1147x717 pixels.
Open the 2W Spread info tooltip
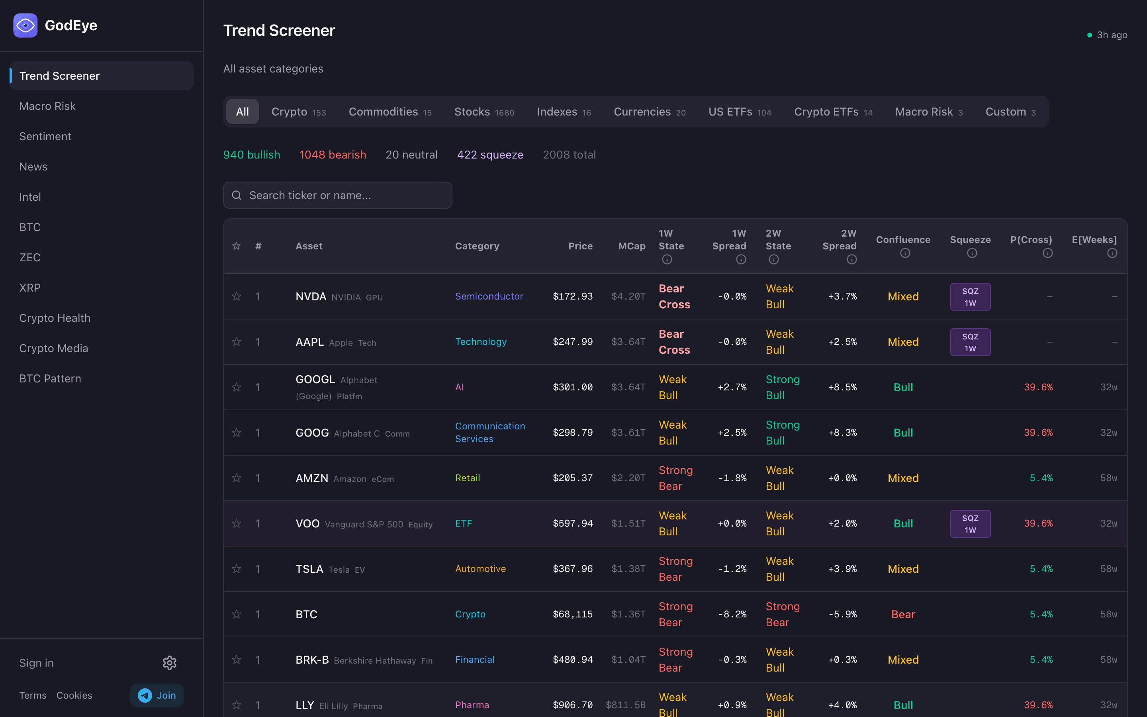click(x=852, y=259)
